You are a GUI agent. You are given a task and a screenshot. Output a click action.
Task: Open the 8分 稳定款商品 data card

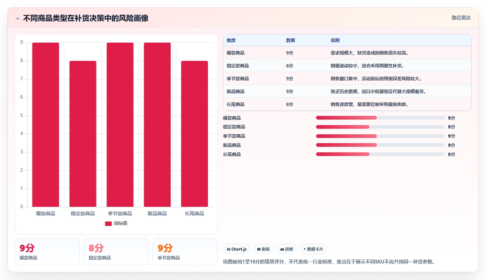click(x=116, y=252)
